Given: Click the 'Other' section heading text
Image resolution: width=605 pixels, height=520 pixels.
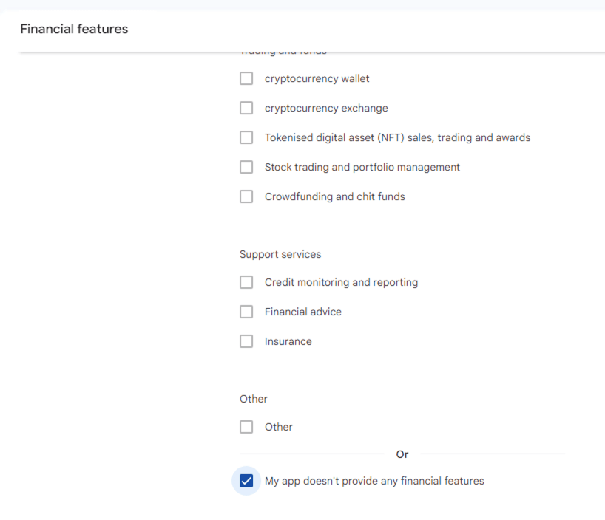Looking at the screenshot, I should (253, 399).
